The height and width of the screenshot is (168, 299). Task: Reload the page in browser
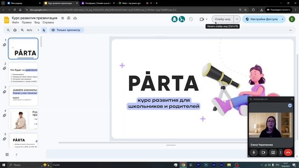[14, 10]
